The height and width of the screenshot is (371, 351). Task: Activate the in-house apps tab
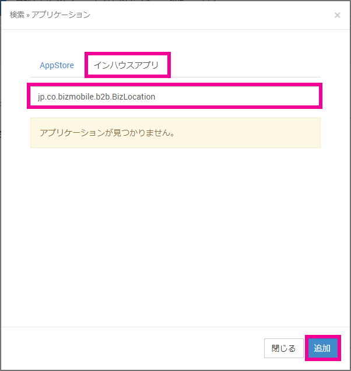[x=128, y=65]
